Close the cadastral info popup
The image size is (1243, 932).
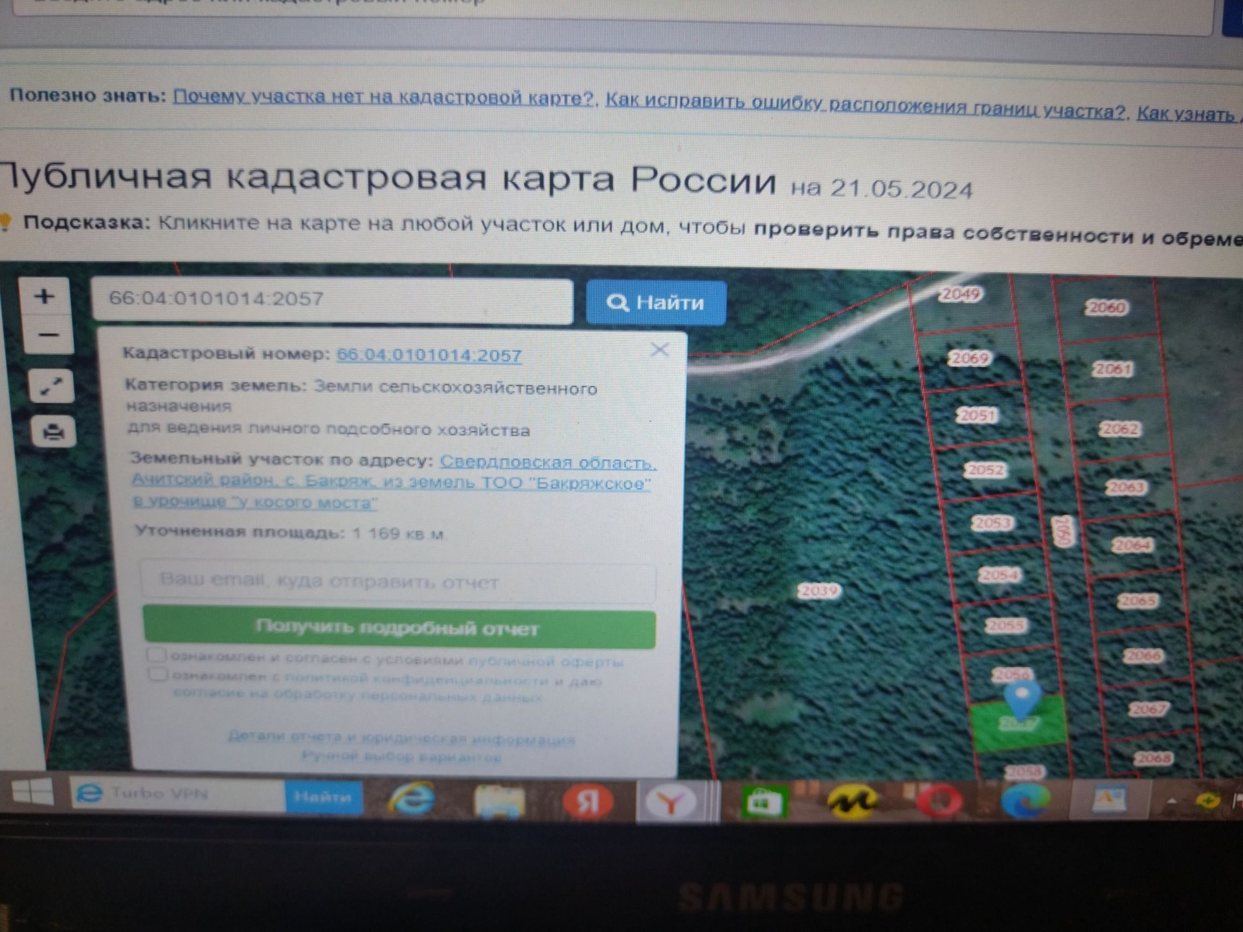click(659, 350)
